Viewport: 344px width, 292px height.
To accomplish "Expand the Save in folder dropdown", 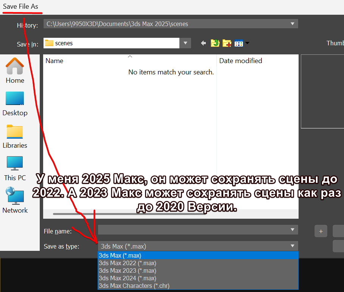I will point(185,43).
